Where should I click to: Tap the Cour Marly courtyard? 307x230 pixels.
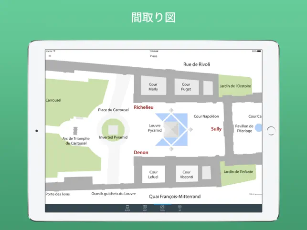click(153, 85)
